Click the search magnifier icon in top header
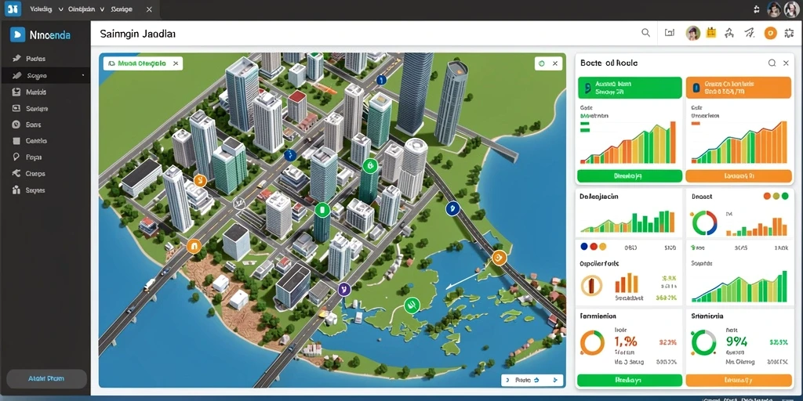This screenshot has width=803, height=401. coord(646,33)
